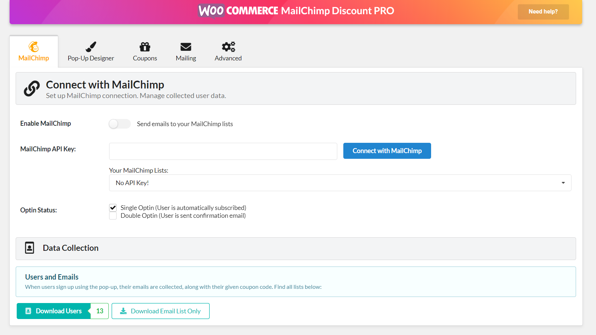The height and width of the screenshot is (335, 596).
Task: Click 'Single Optin (User is automatically subscribed)' label
Action: 183,207
